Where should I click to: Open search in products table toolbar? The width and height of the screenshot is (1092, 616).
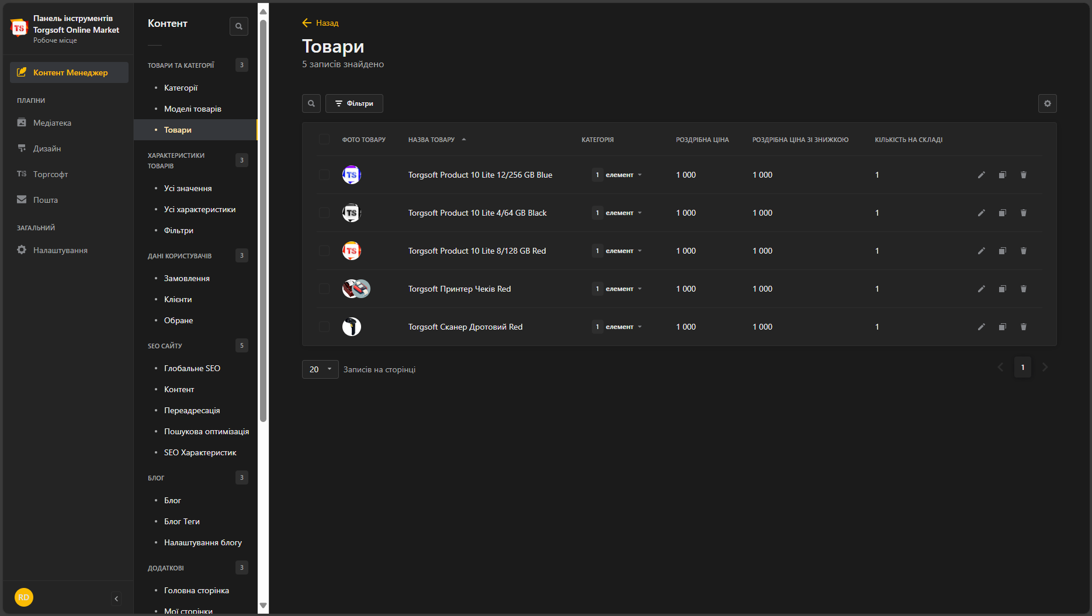pos(311,103)
